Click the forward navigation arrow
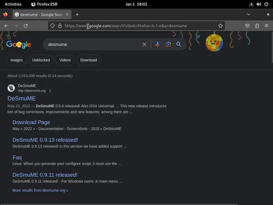This screenshot has height=205, width=273. pos(16,26)
